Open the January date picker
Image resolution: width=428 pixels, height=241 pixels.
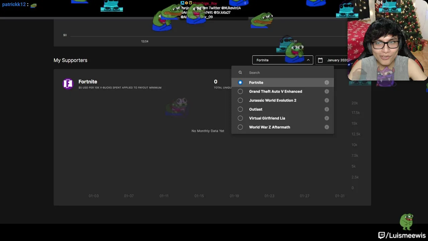pos(332,60)
